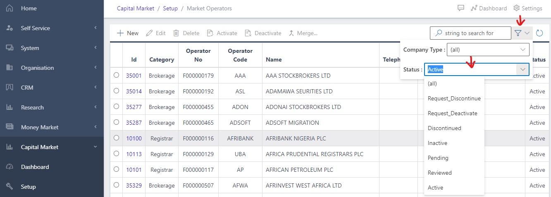Choose Discontinued status option

(x=454, y=128)
